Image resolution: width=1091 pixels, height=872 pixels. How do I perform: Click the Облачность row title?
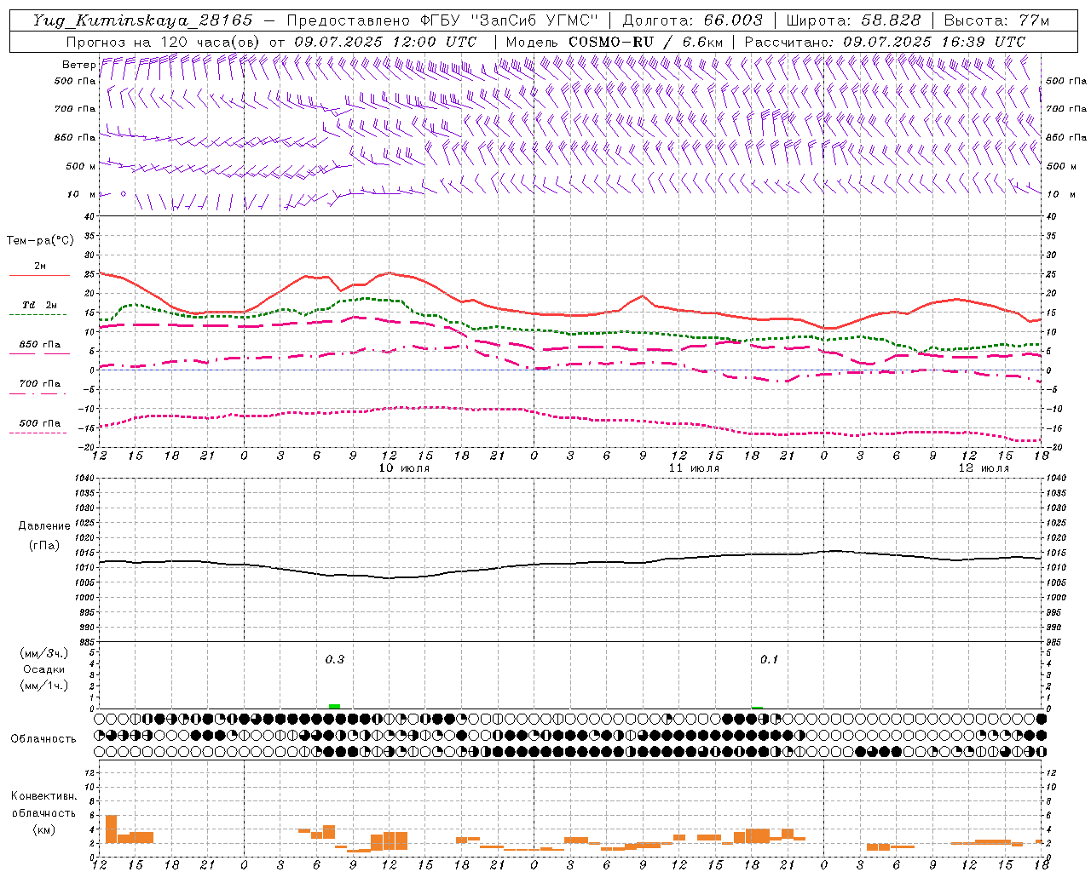coord(43,739)
